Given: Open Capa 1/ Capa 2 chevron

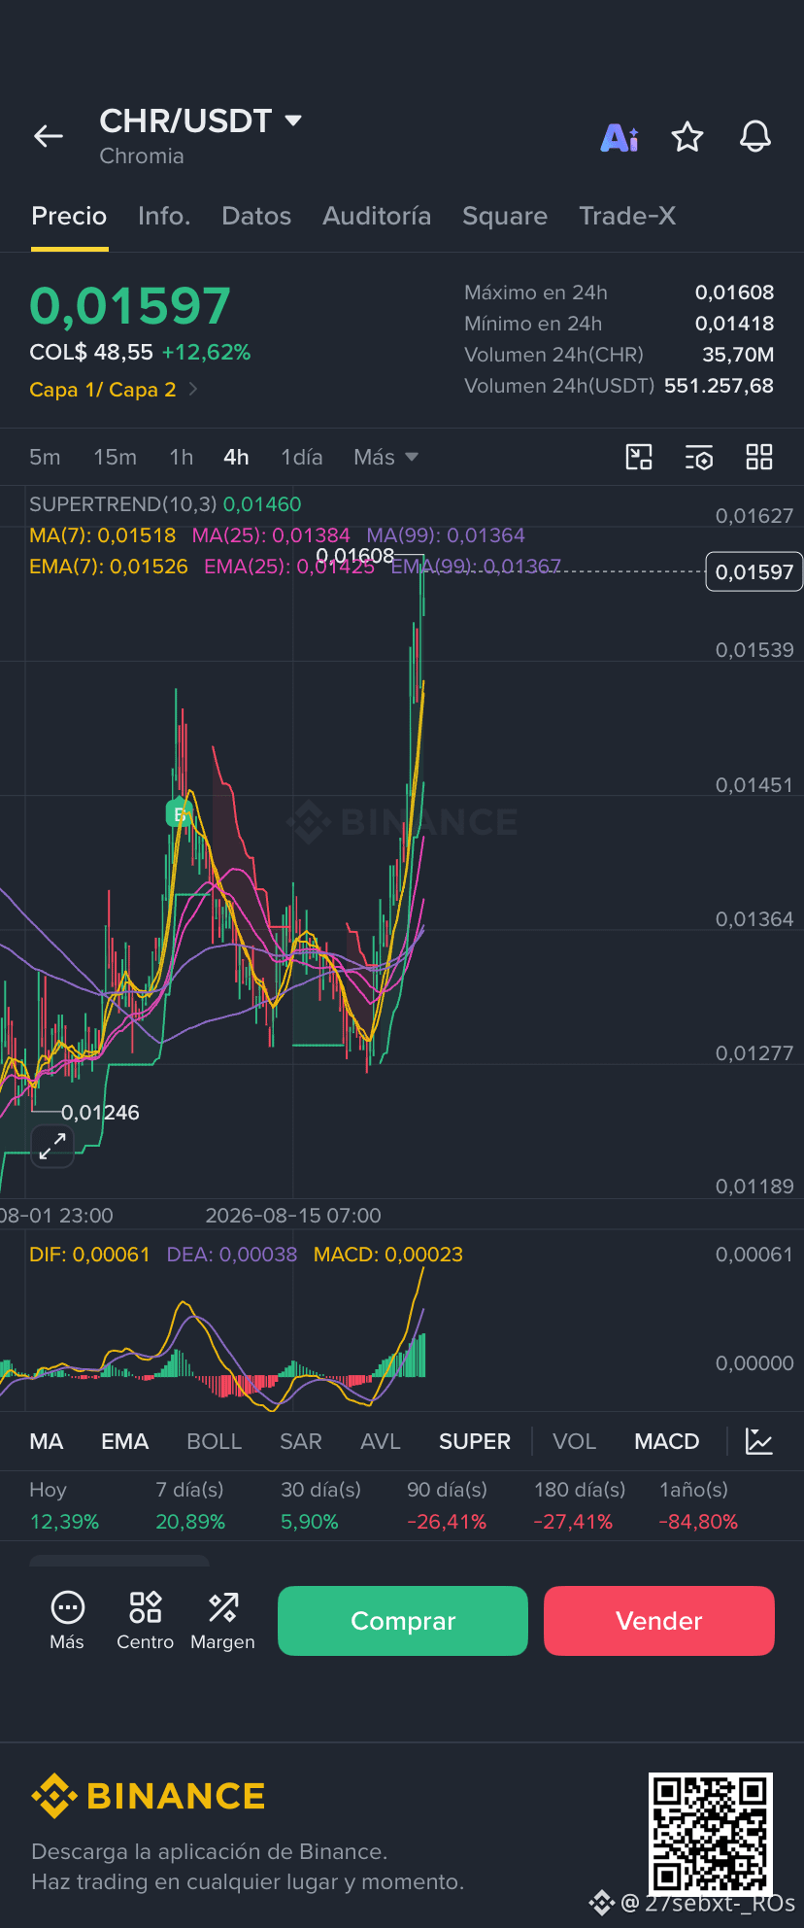Looking at the screenshot, I should coord(114,390).
